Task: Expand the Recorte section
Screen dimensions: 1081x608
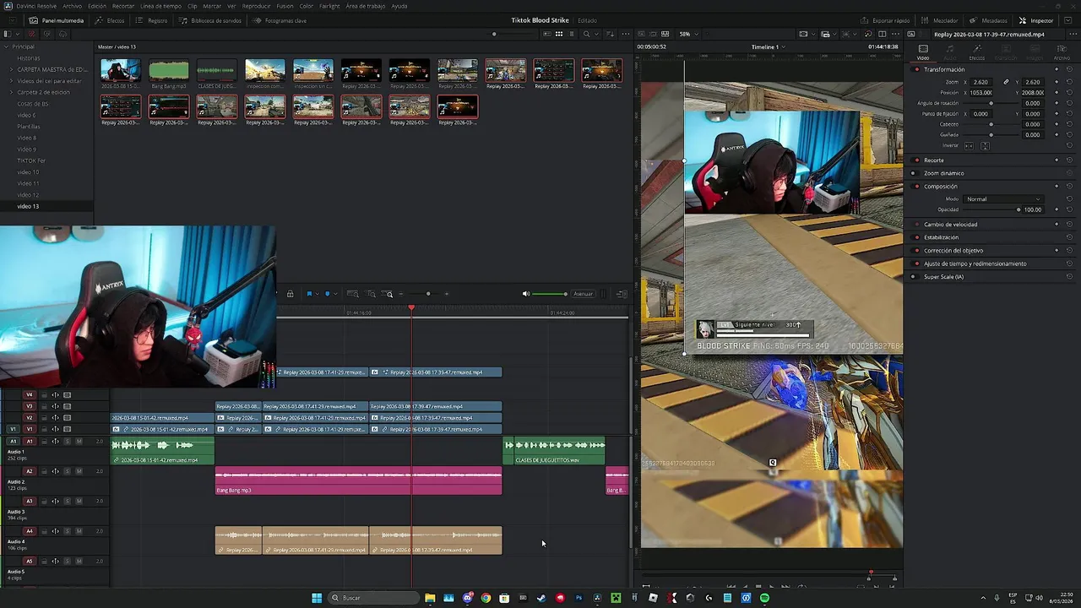Action: click(933, 160)
